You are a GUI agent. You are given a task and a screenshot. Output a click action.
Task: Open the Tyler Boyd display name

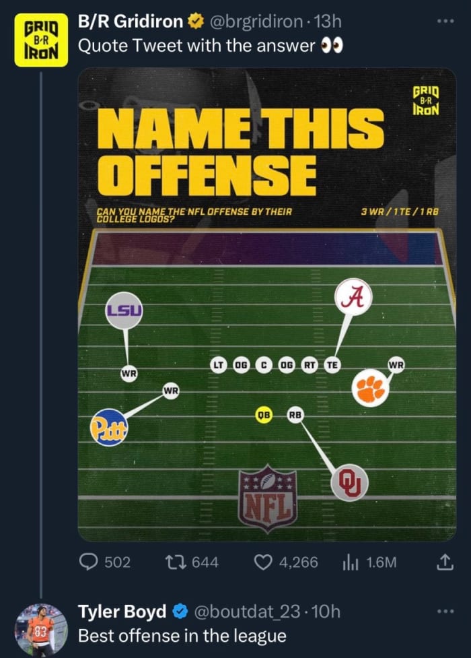[122, 612]
